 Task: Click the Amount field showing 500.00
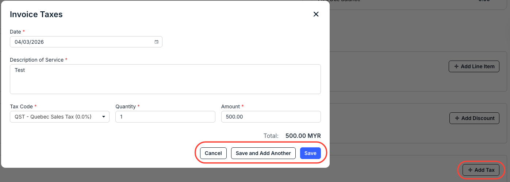pyautogui.click(x=271, y=117)
